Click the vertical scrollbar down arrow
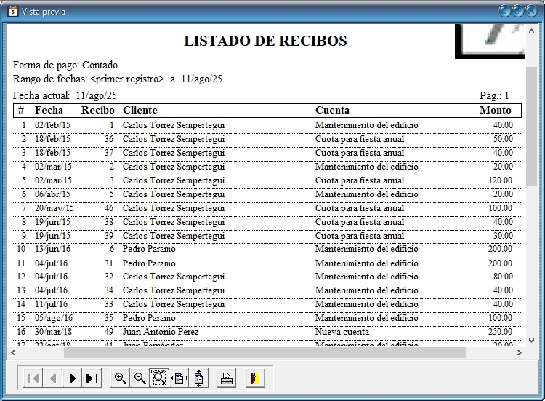Image resolution: width=545 pixels, height=401 pixels. pyautogui.click(x=531, y=341)
